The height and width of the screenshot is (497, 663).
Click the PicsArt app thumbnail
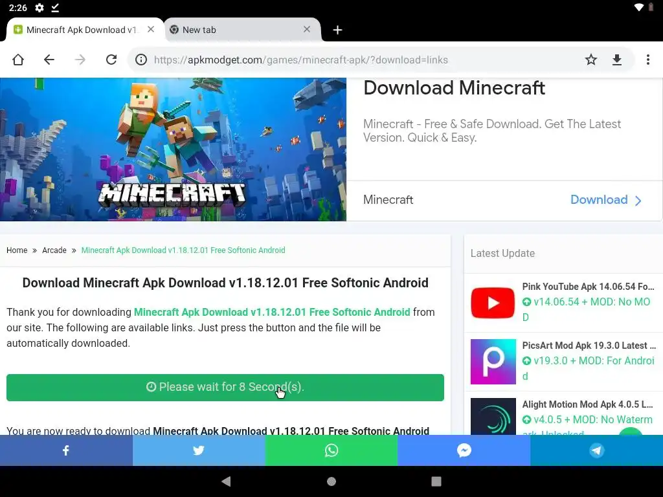point(493,362)
